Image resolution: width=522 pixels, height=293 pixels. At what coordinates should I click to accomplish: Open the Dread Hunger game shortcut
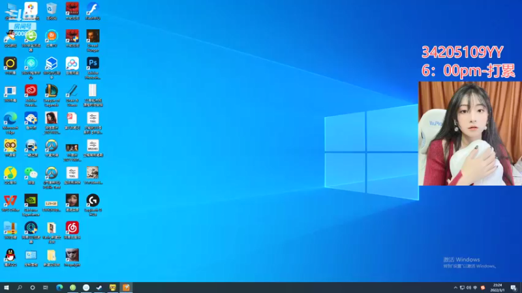coord(93,40)
